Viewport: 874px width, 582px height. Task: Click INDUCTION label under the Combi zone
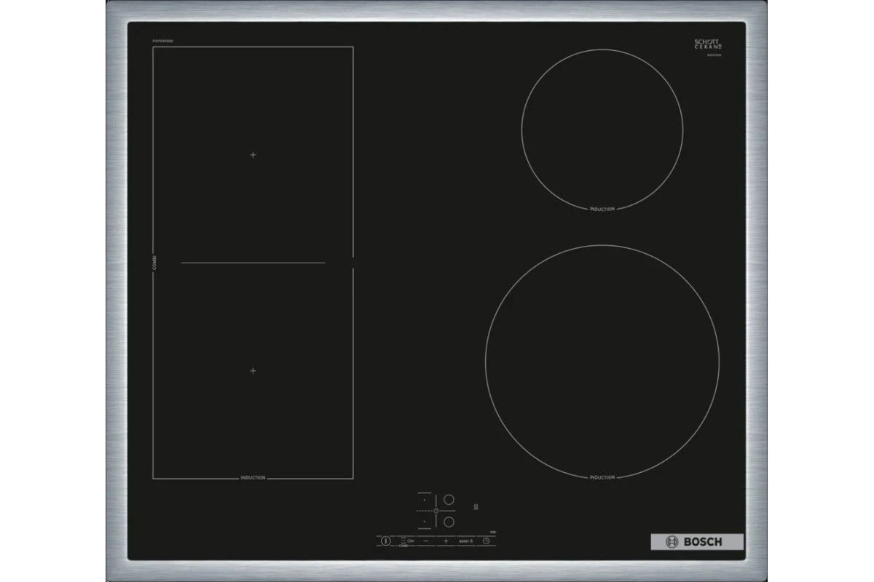coord(253,478)
